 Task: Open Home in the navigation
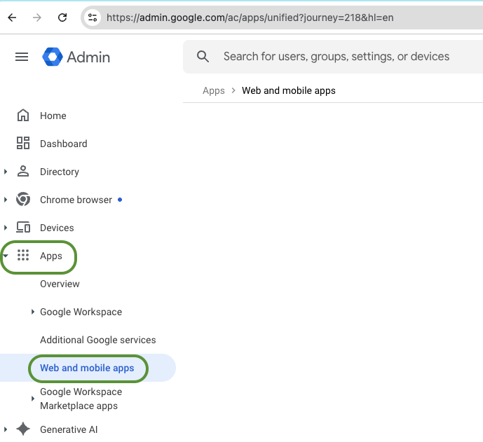pos(53,116)
